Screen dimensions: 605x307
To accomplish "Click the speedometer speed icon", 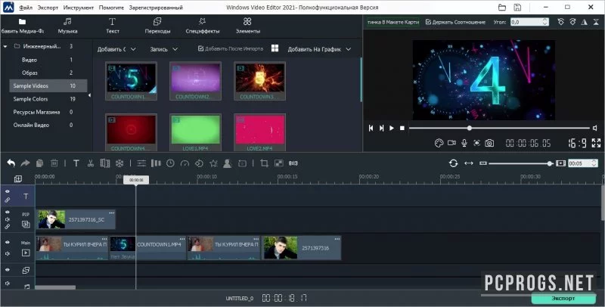I will [185, 163].
